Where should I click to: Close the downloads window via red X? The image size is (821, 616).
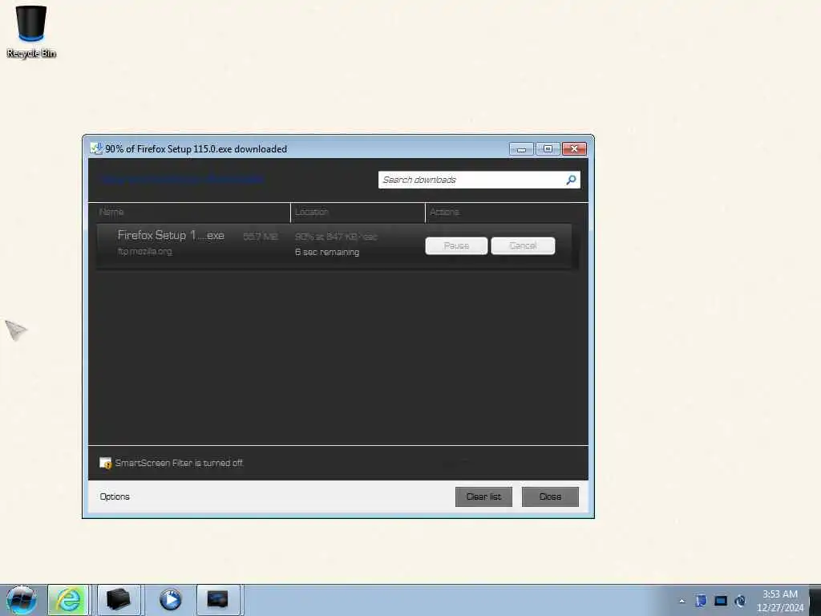click(574, 149)
